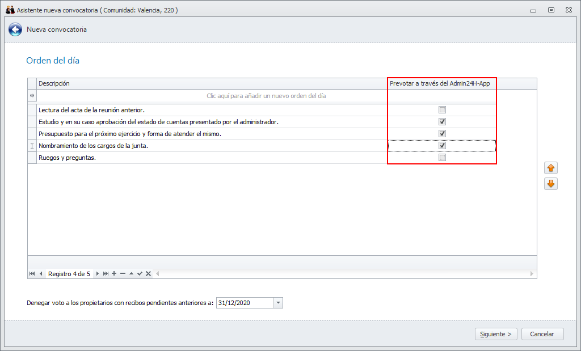Select 'Estudio y en su caso aprobación' row
The height and width of the screenshot is (351, 581).
tap(212, 122)
